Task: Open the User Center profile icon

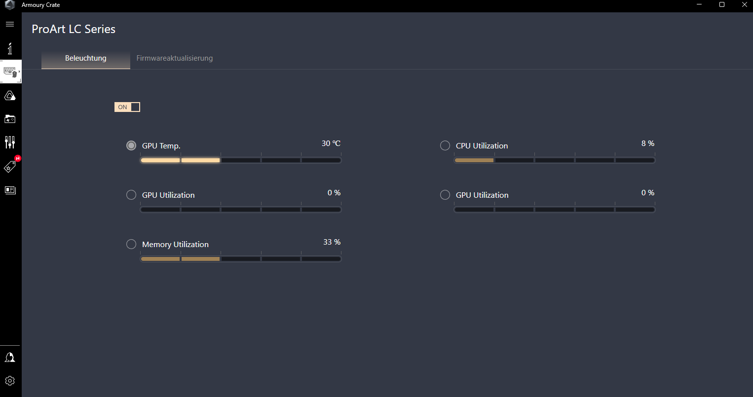Action: click(10, 358)
